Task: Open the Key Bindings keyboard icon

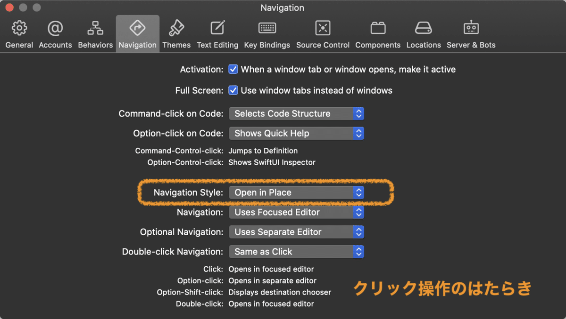Action: [x=267, y=28]
